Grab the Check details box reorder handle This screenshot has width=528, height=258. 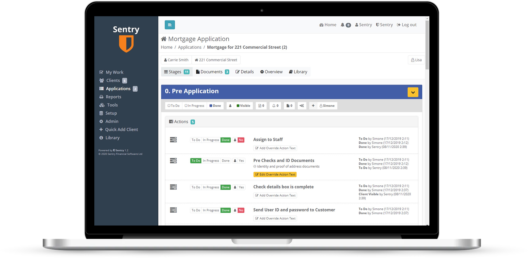point(173,187)
